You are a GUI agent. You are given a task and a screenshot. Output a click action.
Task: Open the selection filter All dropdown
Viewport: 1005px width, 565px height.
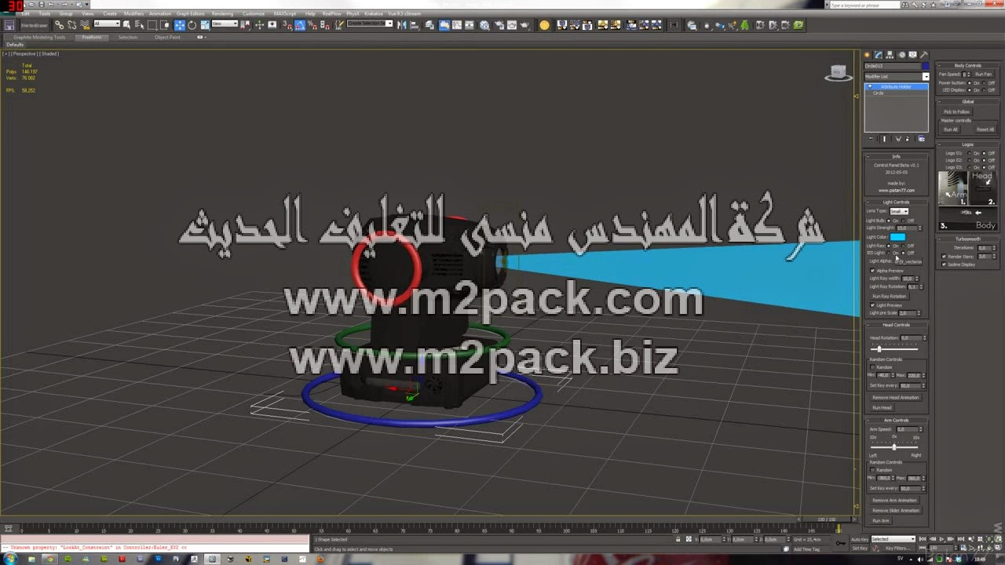point(107,24)
